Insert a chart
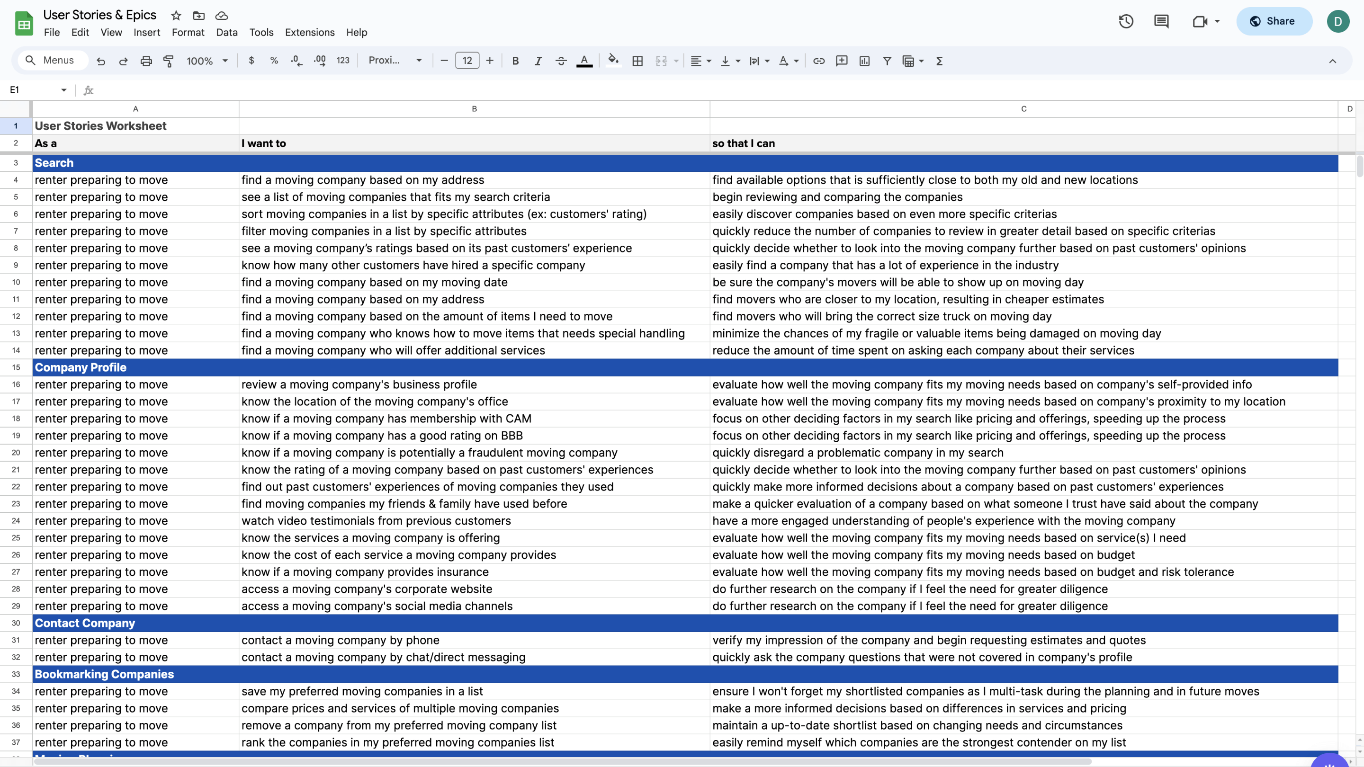The height and width of the screenshot is (767, 1364). [x=864, y=61]
